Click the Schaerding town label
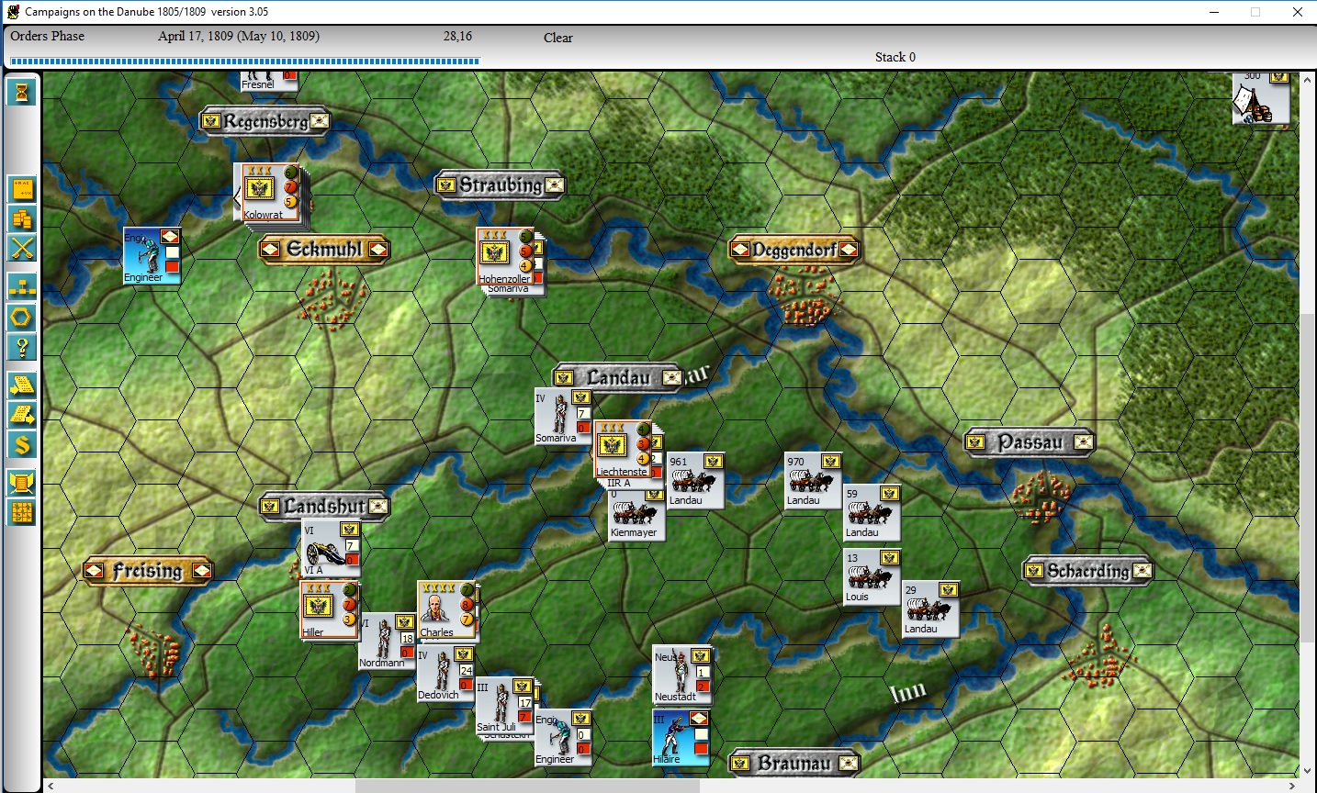Image resolution: width=1317 pixels, height=793 pixels. click(x=1088, y=571)
